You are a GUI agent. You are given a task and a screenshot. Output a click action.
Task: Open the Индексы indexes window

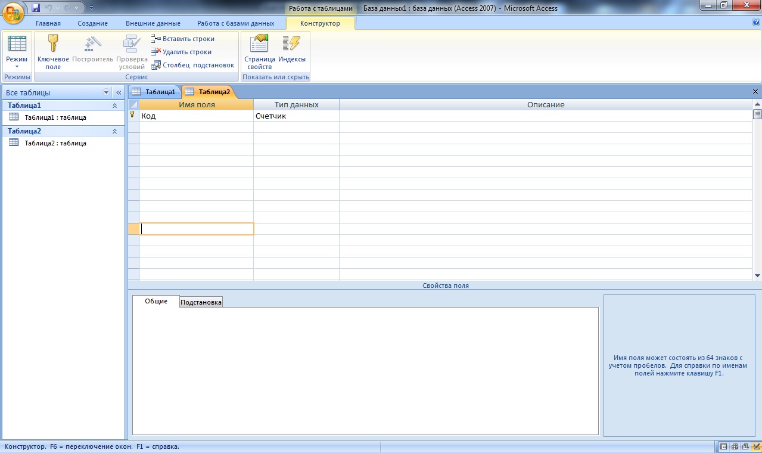coord(292,49)
